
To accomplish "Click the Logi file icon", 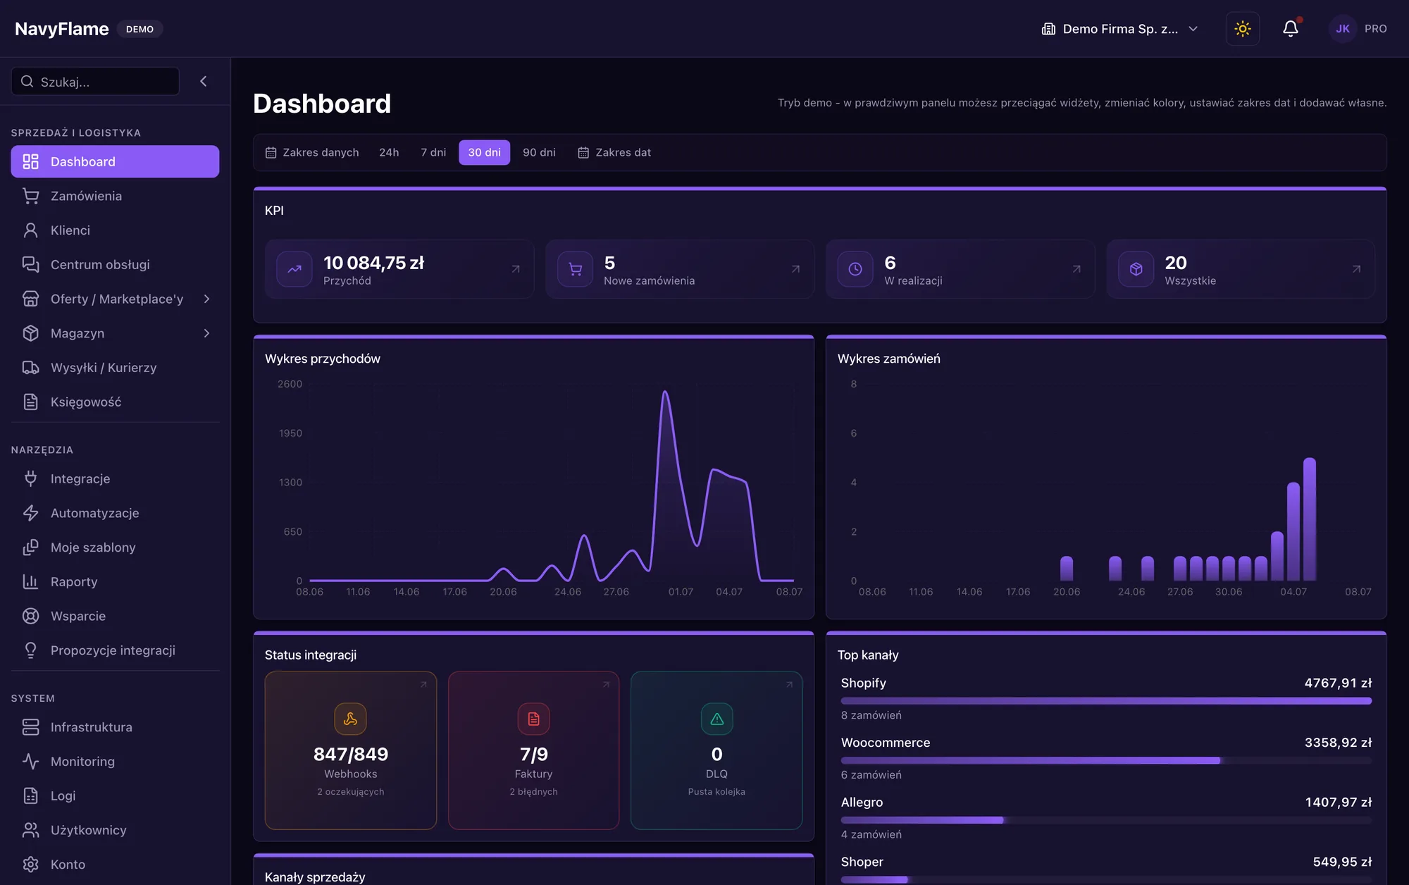I will click(x=30, y=796).
